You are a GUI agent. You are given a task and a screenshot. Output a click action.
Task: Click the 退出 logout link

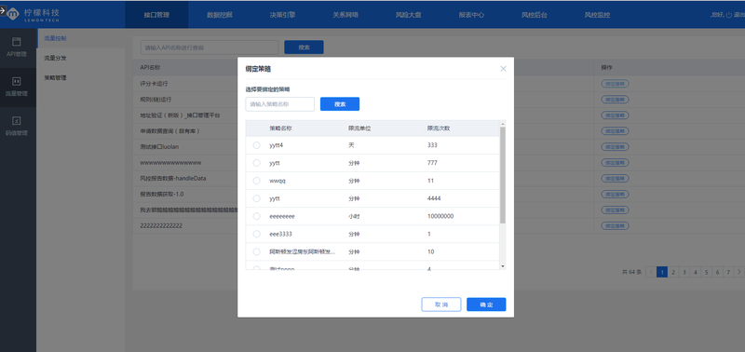click(x=738, y=15)
